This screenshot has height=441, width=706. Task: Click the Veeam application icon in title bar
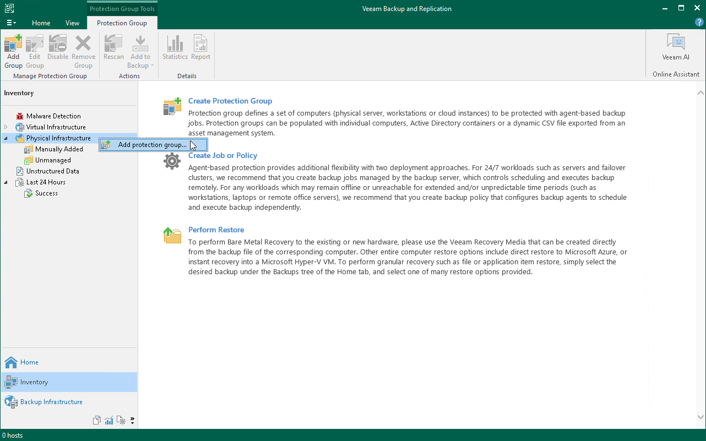9,8
